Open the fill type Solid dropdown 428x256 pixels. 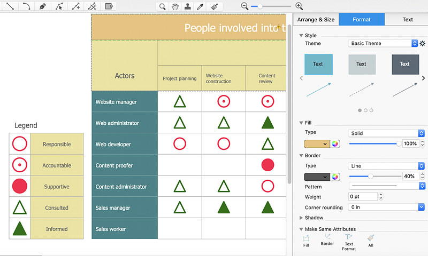386,133
